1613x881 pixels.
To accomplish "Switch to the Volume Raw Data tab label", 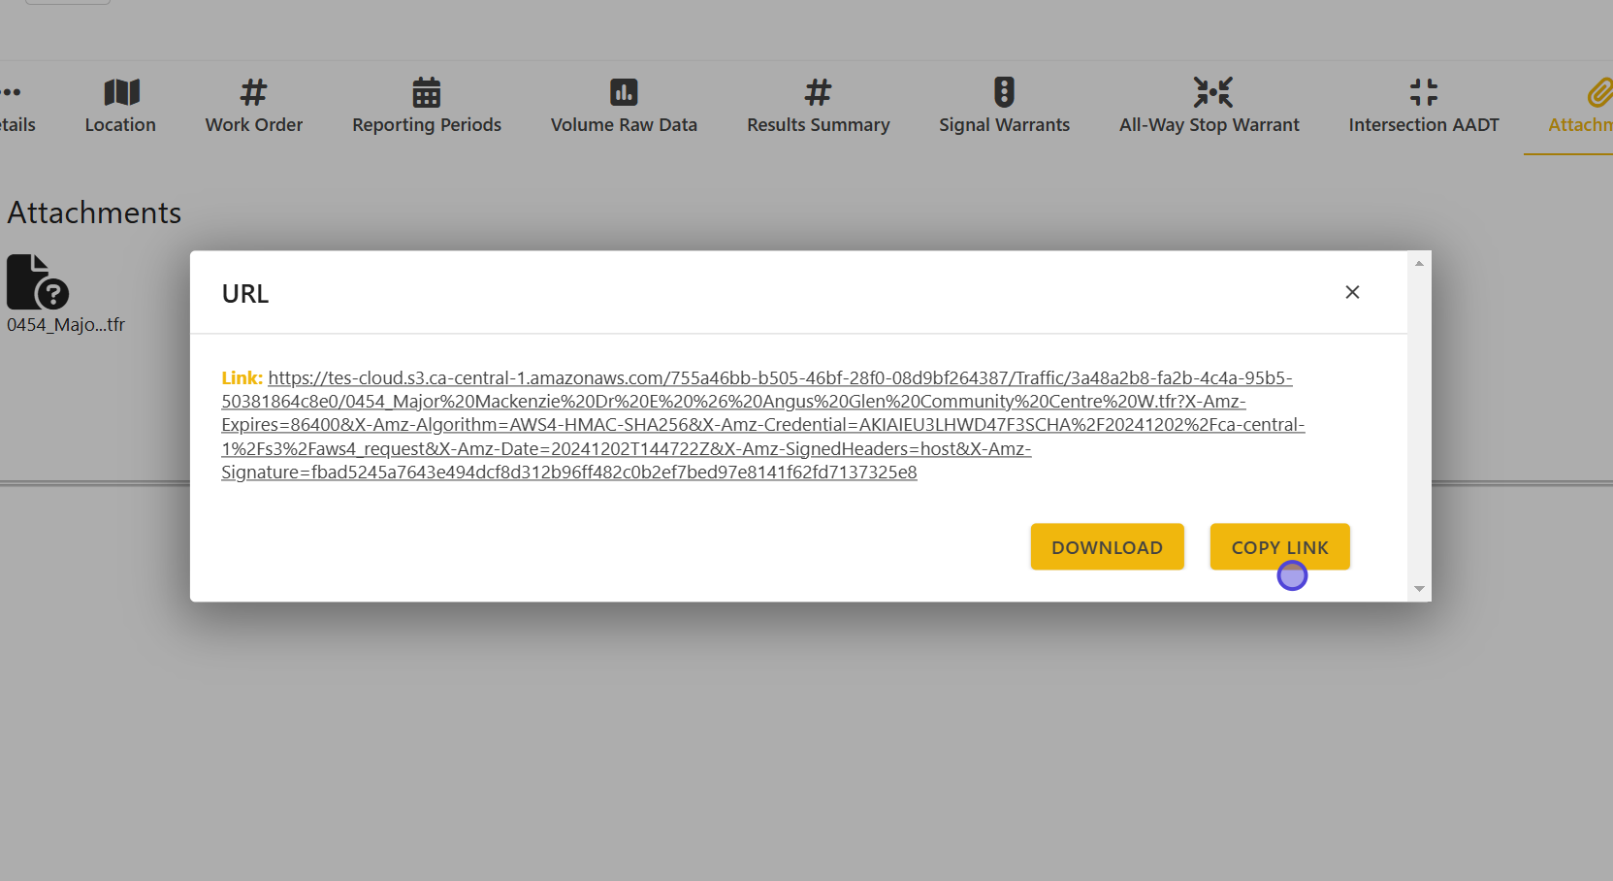I will pos(624,125).
